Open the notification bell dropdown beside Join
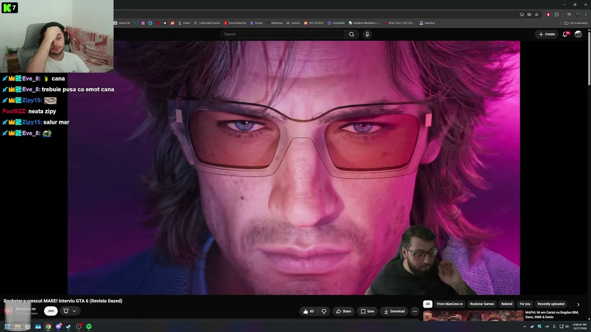The image size is (591, 332). 70,311
